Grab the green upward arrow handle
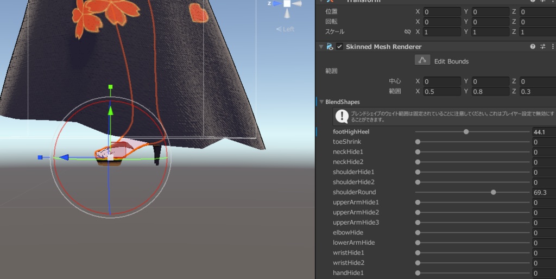The image size is (556, 279). click(x=110, y=110)
